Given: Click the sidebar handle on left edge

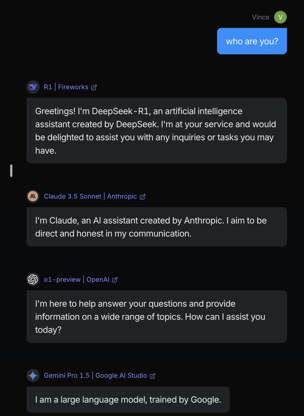Looking at the screenshot, I should (11, 171).
